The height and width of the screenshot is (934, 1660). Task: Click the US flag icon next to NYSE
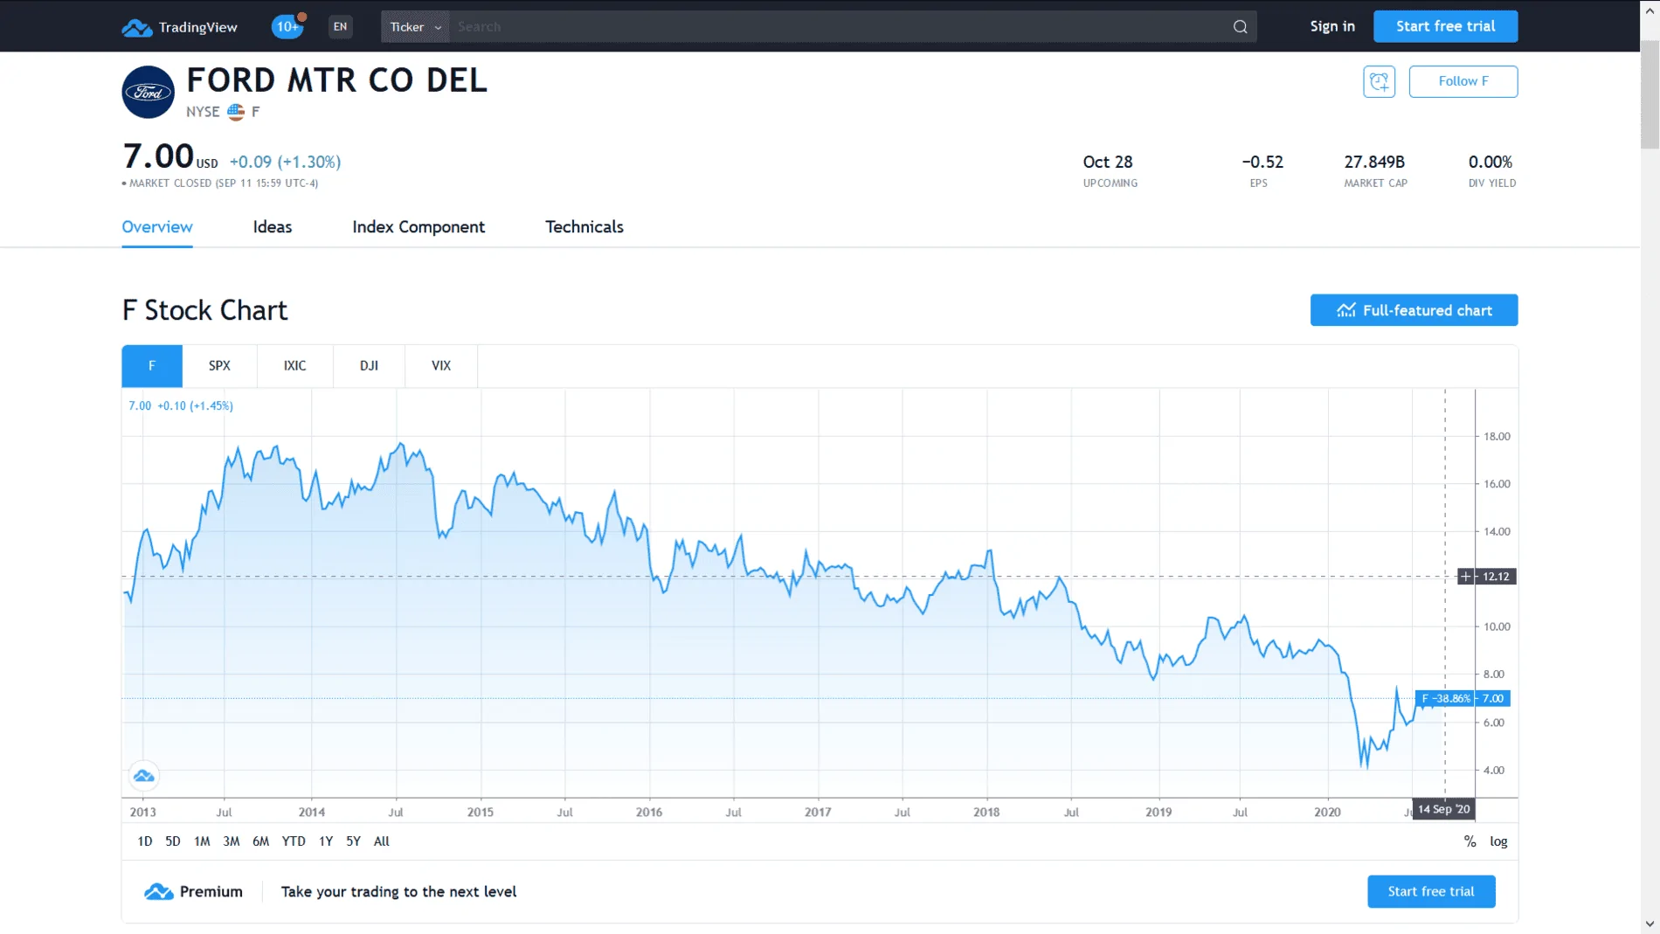pos(236,112)
